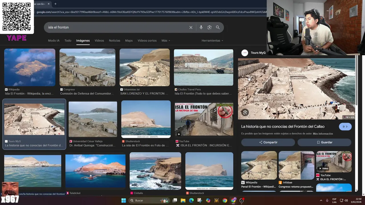Viewport: 365px width, 205px height.
Task: Open a new browser tab with plus icon
Action: point(55,4)
